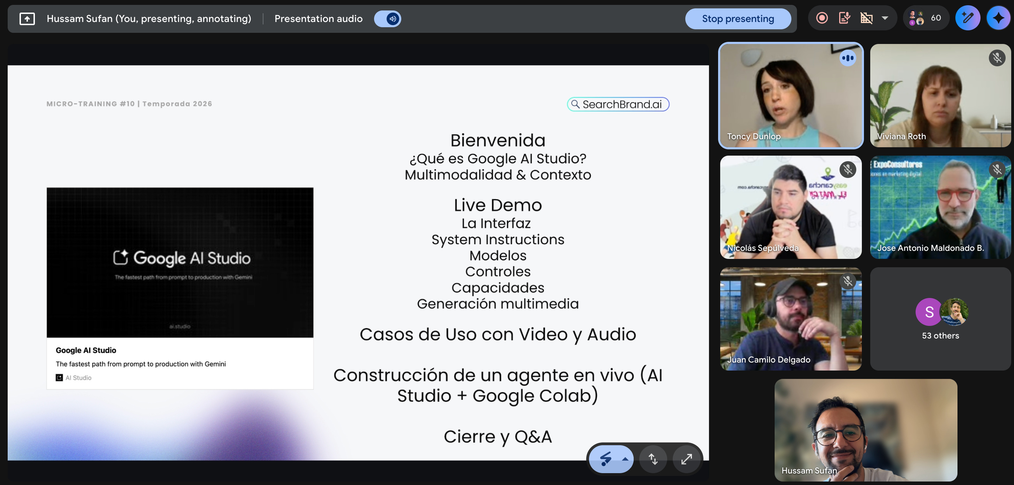The image size is (1014, 485).
Task: Open the Gemini four-point star icon
Action: click(x=998, y=18)
